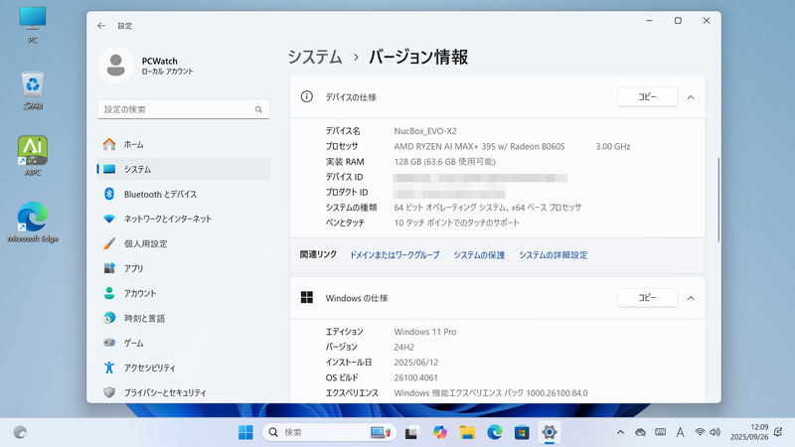Open ネットワークとインターネット settings

pyautogui.click(x=184, y=219)
